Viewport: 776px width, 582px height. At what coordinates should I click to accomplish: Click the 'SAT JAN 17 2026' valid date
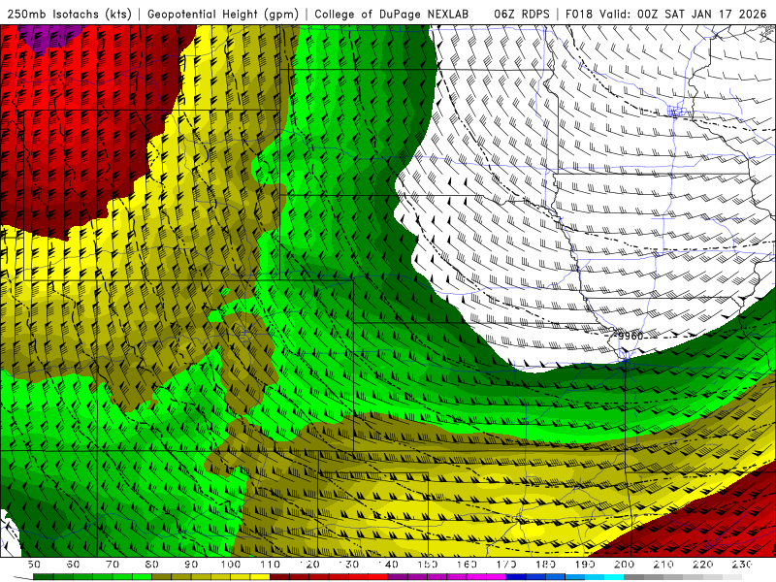point(715,14)
